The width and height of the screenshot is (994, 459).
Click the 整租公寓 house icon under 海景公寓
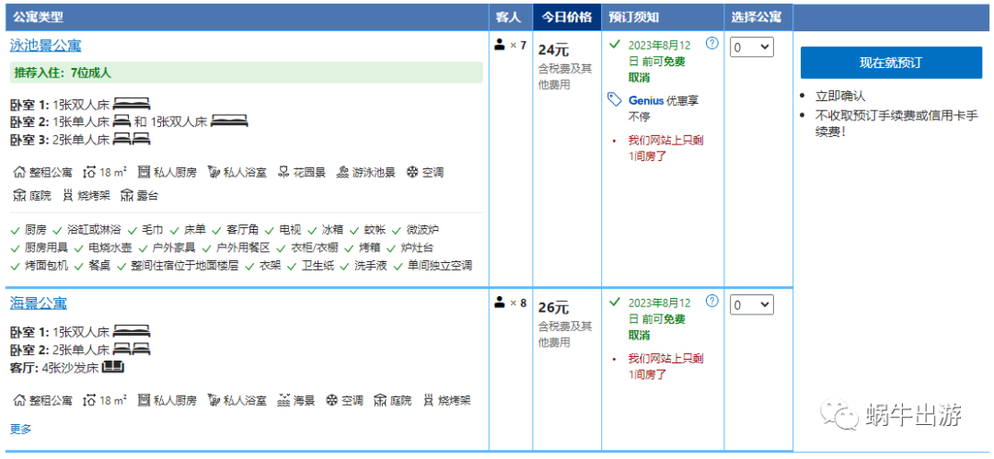click(x=19, y=401)
